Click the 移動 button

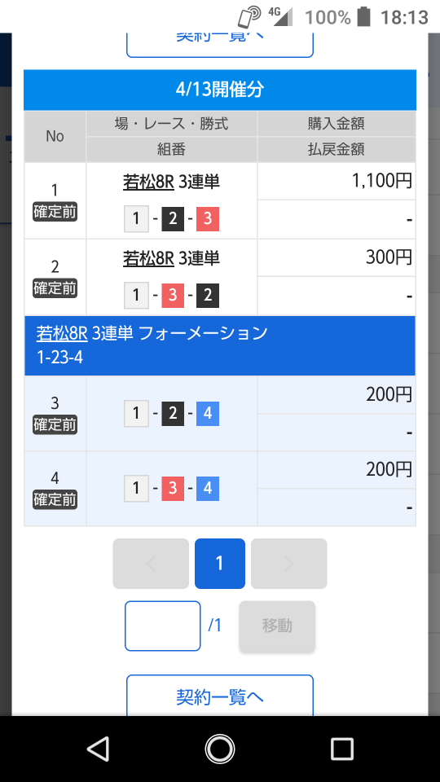277,626
